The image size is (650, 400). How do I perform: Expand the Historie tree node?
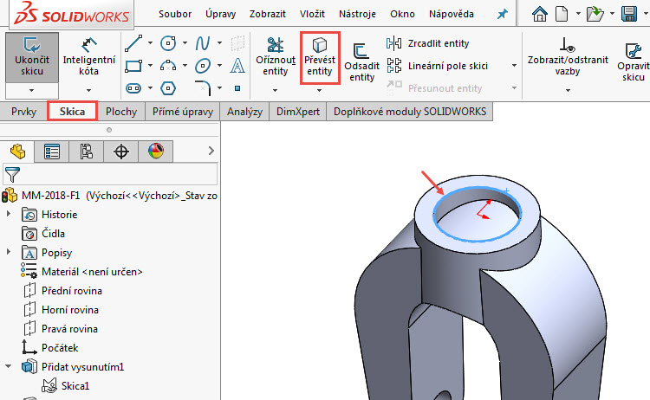tap(9, 214)
